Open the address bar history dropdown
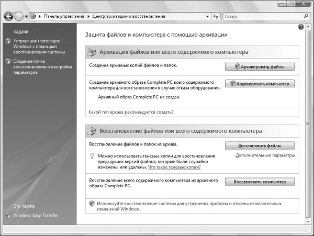 point(207,17)
